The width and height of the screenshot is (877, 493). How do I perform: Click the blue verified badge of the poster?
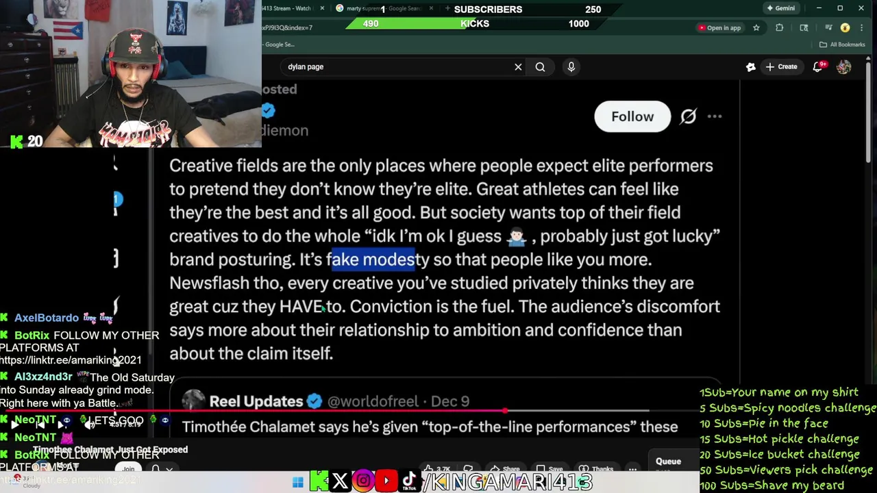click(268, 110)
